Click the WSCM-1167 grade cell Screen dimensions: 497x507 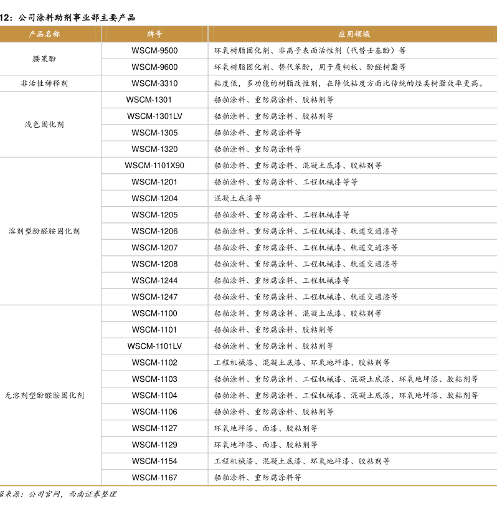[x=154, y=478]
